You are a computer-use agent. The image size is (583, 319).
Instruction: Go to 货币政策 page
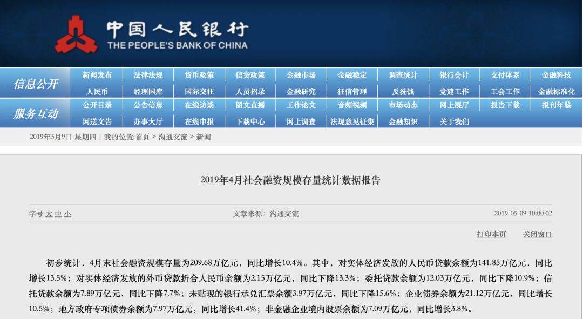tap(199, 75)
